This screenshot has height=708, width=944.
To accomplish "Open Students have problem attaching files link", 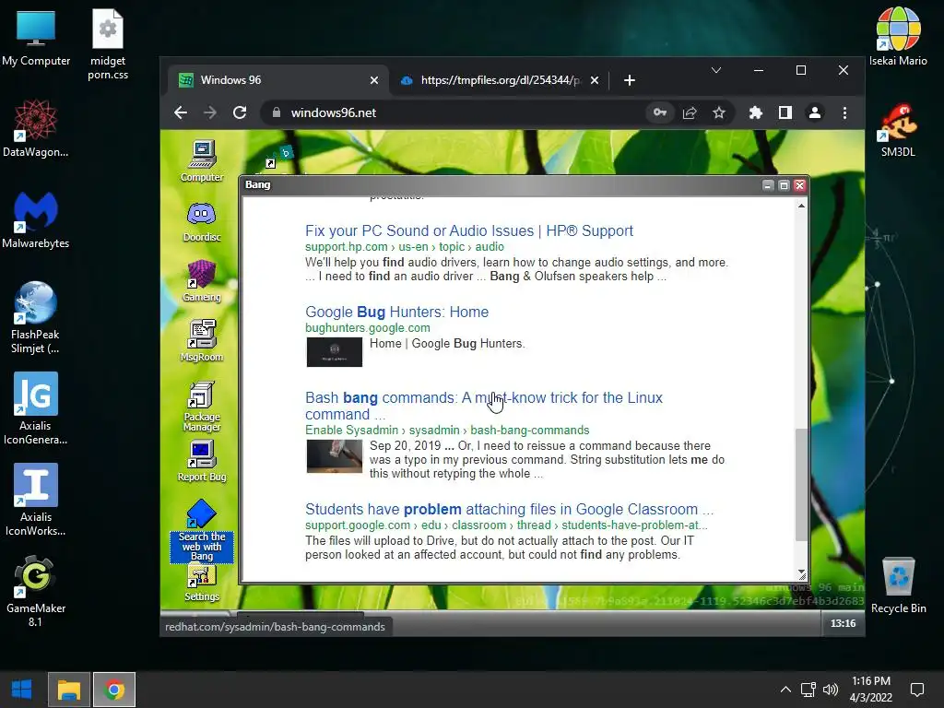I will pos(509,509).
